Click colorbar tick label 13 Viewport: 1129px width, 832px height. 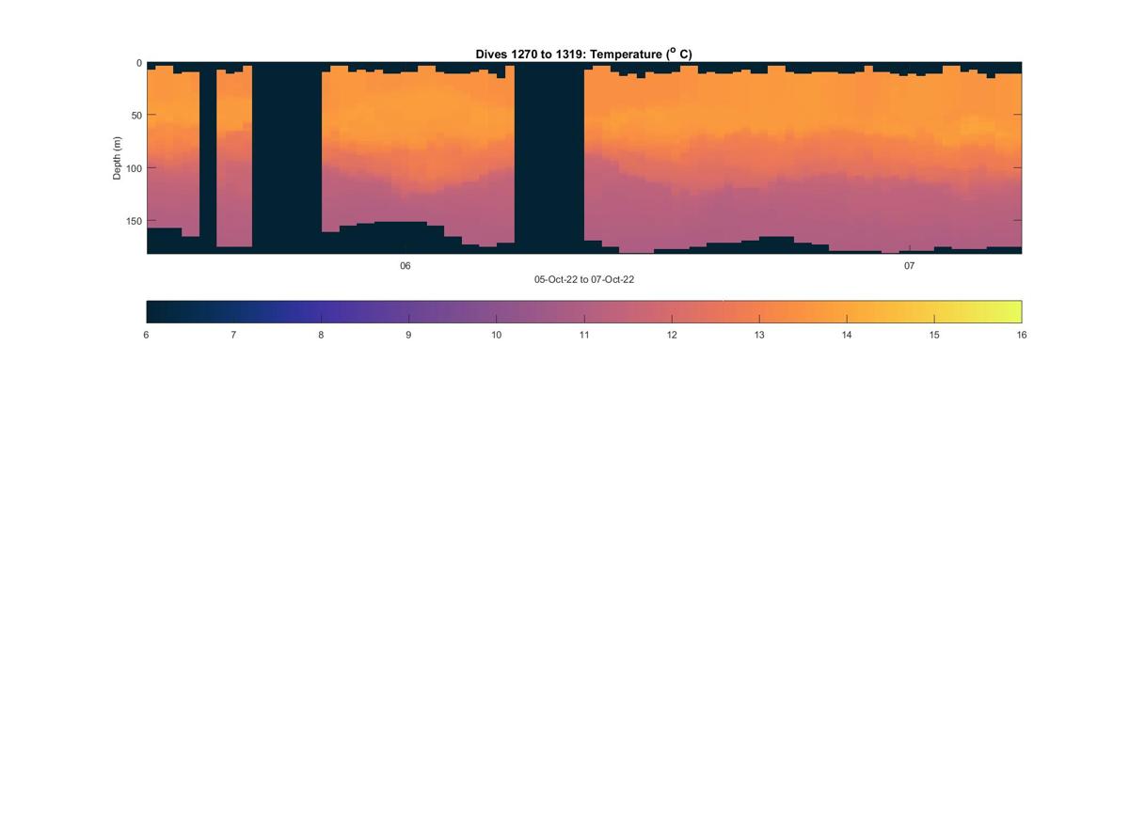759,335
